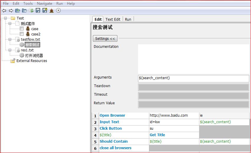
Task: Collapse the Settings << button
Action: pos(105,38)
